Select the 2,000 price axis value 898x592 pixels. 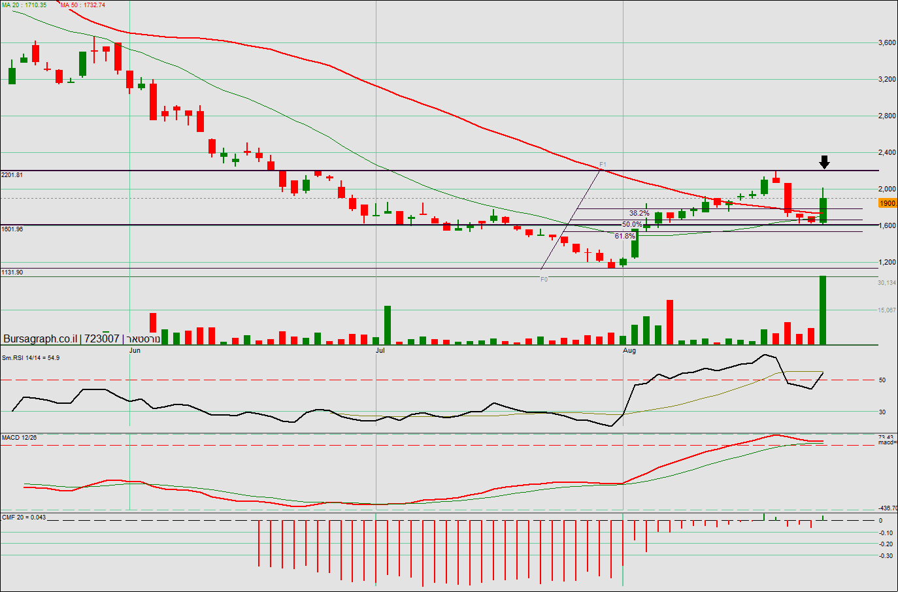pyautogui.click(x=888, y=189)
